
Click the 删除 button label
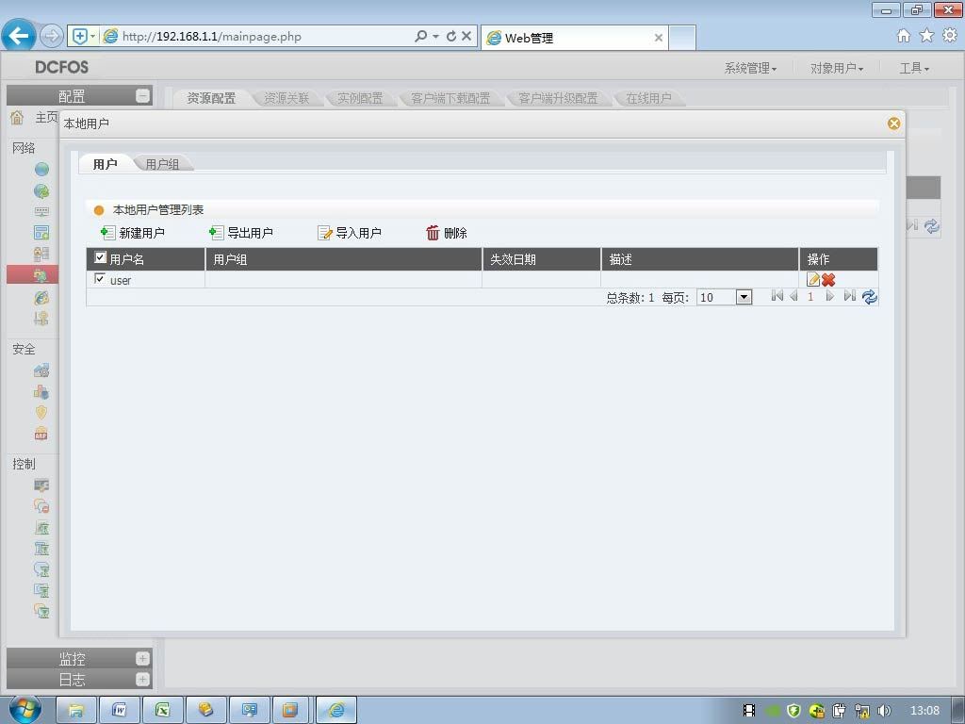click(455, 234)
